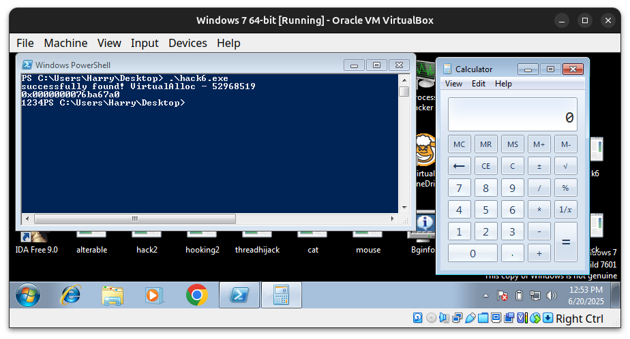
Task: Click PowerShell scroll right arrow
Action: [x=393, y=219]
